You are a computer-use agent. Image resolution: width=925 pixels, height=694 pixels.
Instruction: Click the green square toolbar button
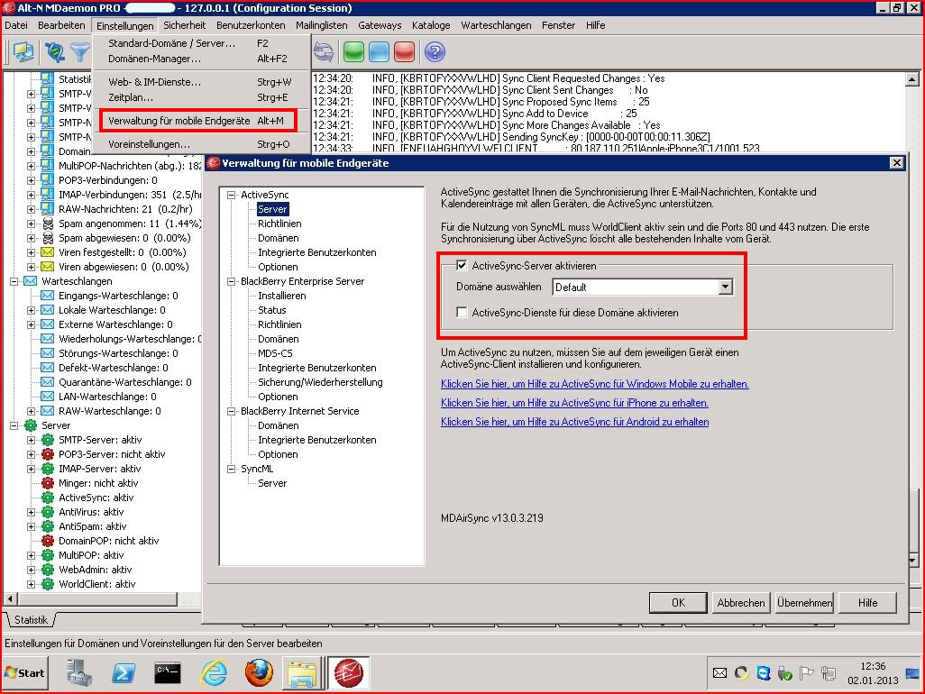pyautogui.click(x=353, y=52)
